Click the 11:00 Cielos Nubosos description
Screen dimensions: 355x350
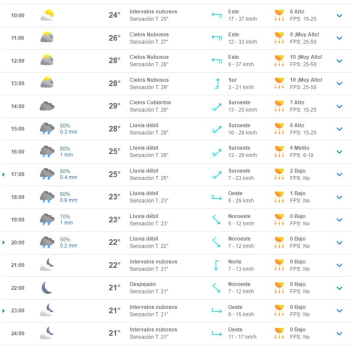click(149, 35)
